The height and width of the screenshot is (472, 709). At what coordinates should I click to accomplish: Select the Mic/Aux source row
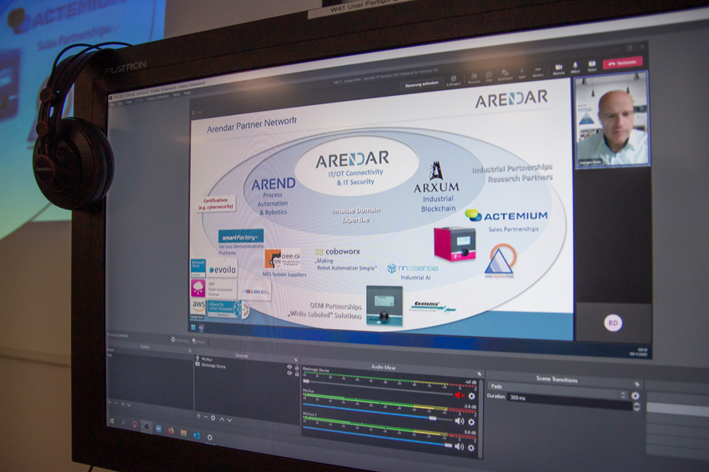coord(247,361)
